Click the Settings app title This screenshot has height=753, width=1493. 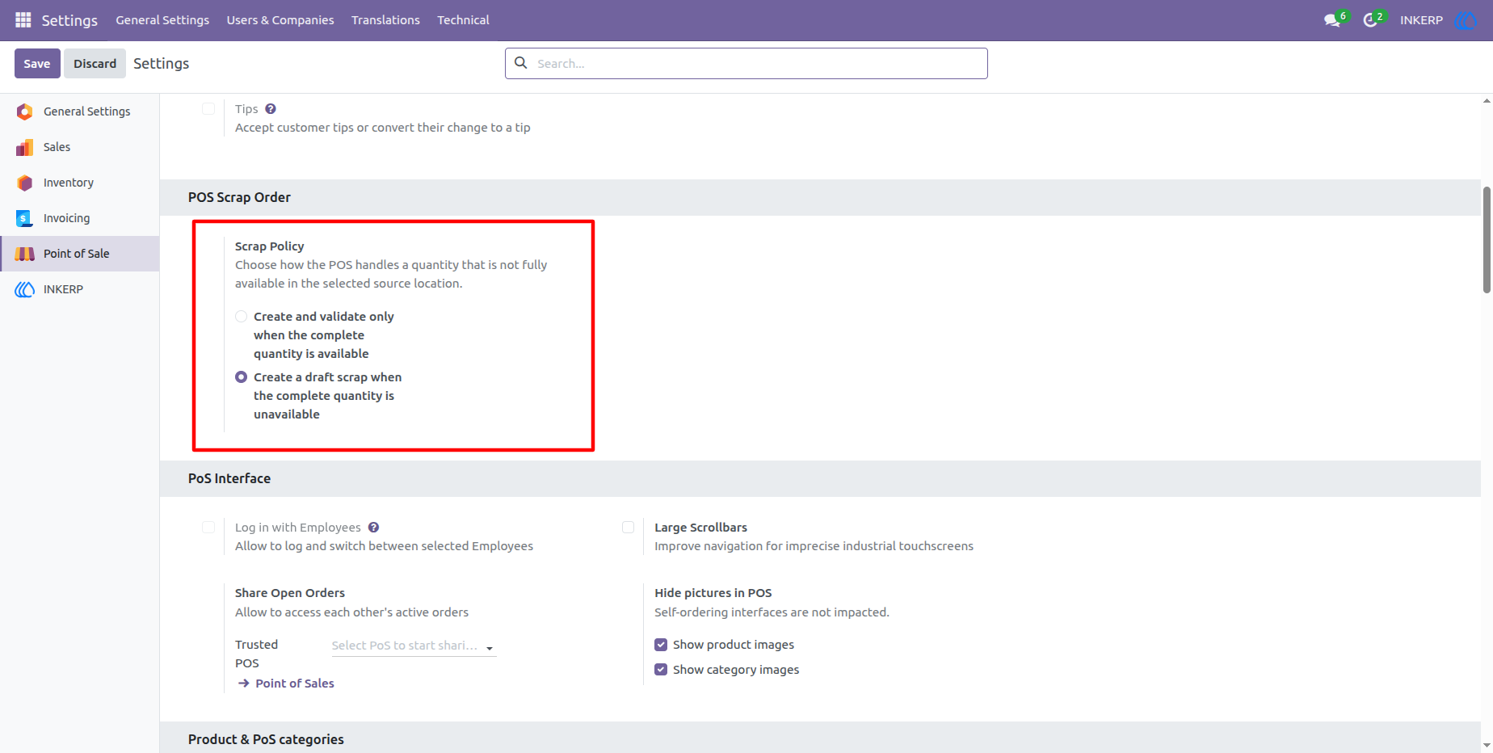pyautogui.click(x=69, y=20)
